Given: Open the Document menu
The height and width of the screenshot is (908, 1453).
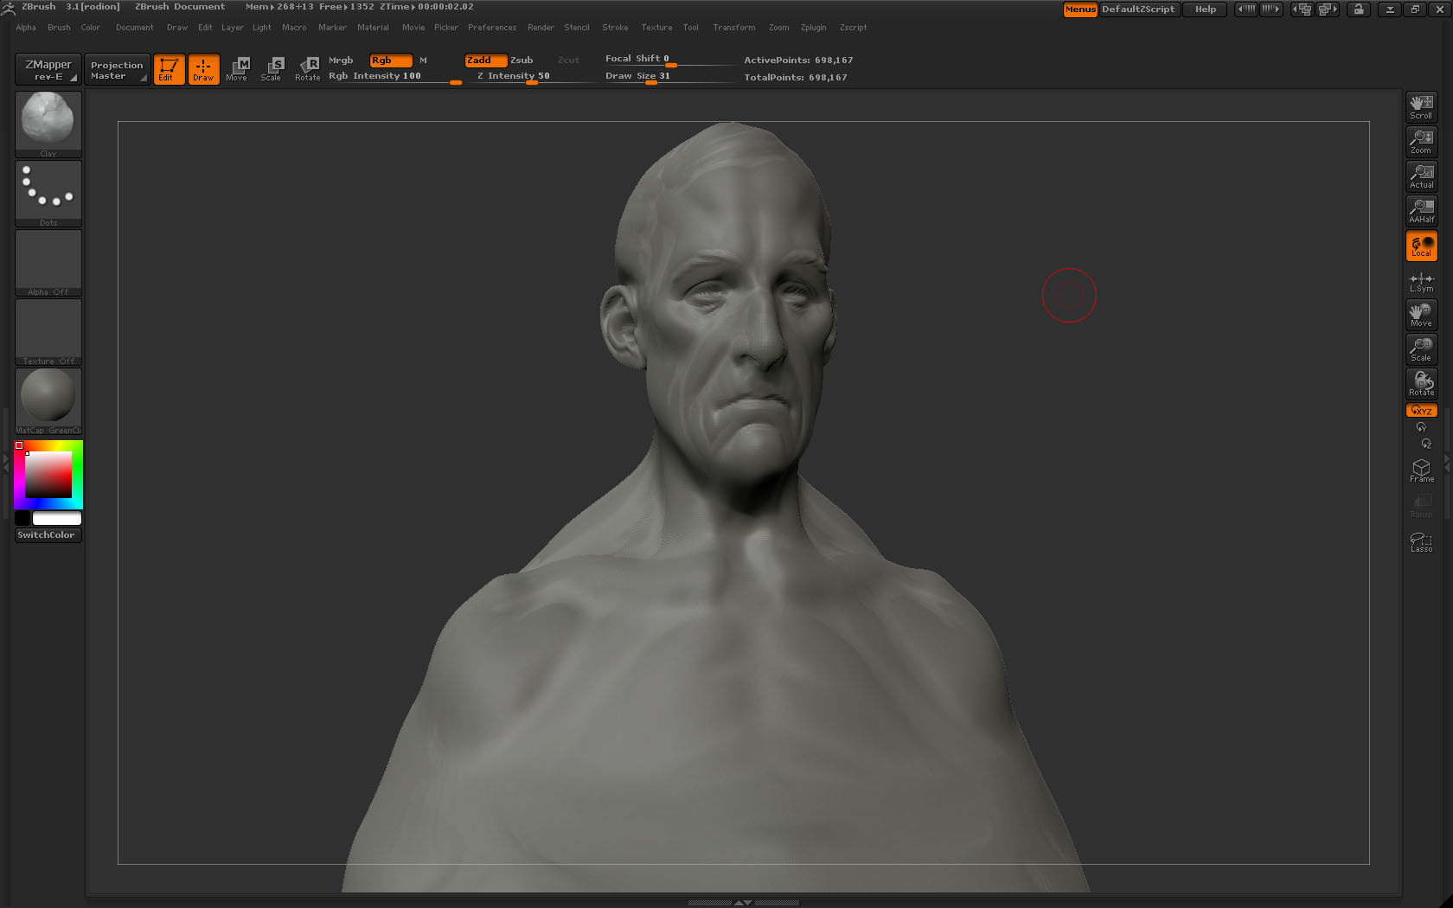Looking at the screenshot, I should [135, 28].
